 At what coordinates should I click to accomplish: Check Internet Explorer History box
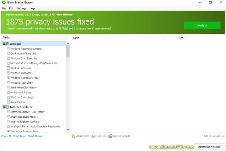(8, 117)
